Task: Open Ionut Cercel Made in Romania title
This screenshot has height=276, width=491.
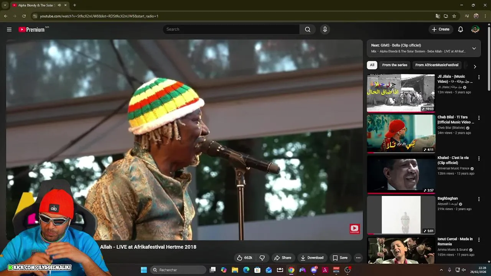Action: point(455,242)
